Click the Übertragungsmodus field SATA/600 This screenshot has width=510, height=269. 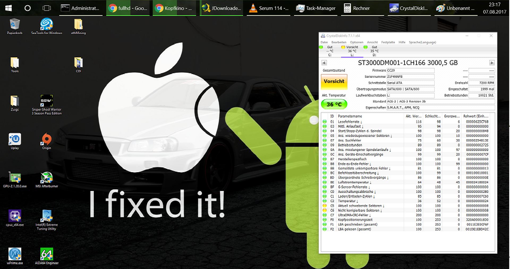(410, 89)
